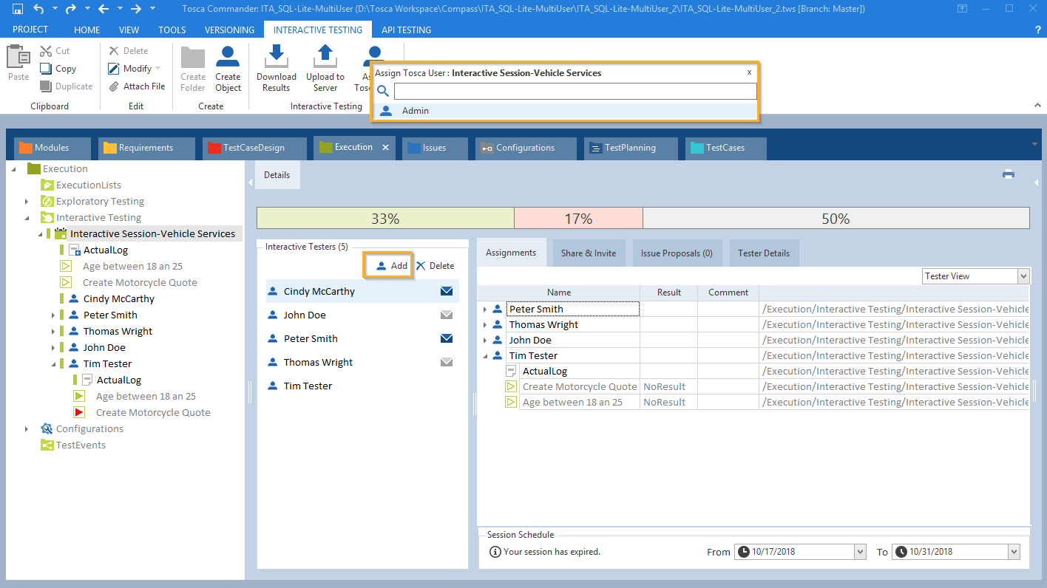Screen dimensions: 1047x588
Task: Switch to the API TESTING ribbon tab
Action: point(406,30)
